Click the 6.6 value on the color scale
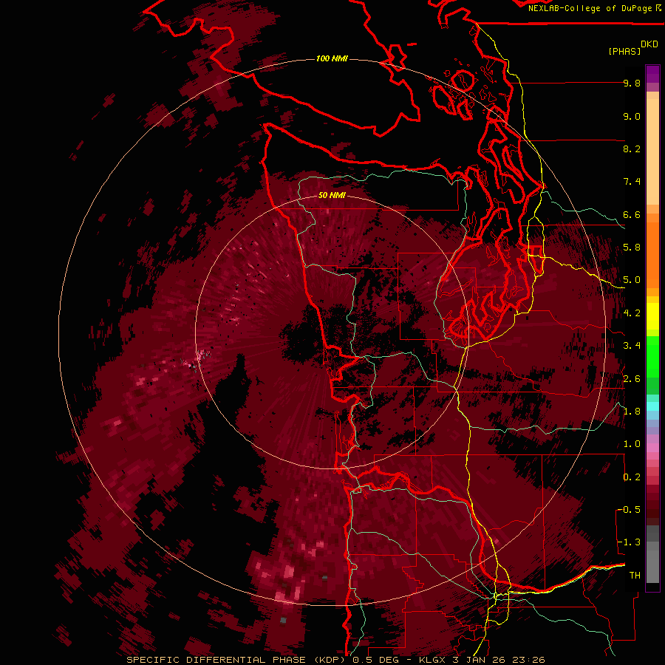Viewport: 665px width, 665px height. click(x=632, y=214)
